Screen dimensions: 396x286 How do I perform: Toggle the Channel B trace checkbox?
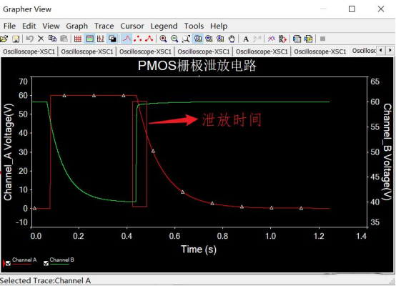(x=46, y=264)
